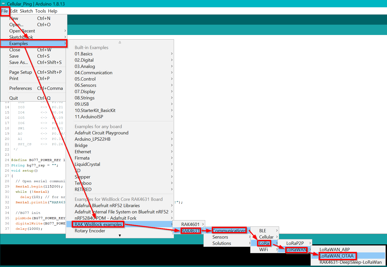
Task: Select RAK4631 submenu
Action: [189, 231]
